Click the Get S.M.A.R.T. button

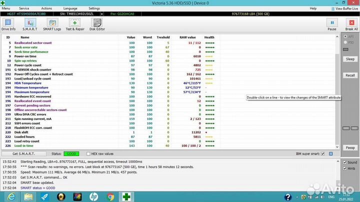[x=22, y=153]
